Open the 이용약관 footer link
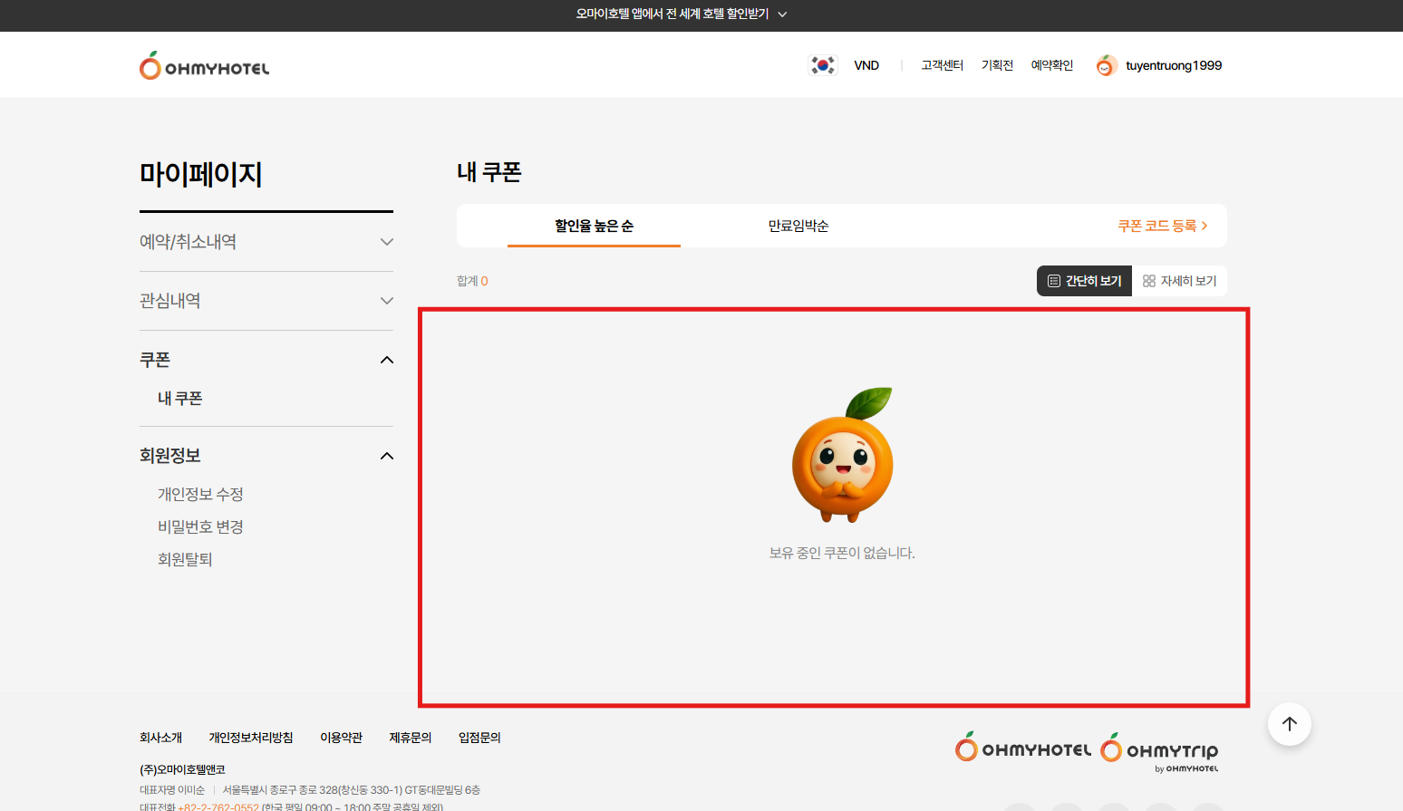Viewport: 1403px width, 811px height. tap(342, 738)
